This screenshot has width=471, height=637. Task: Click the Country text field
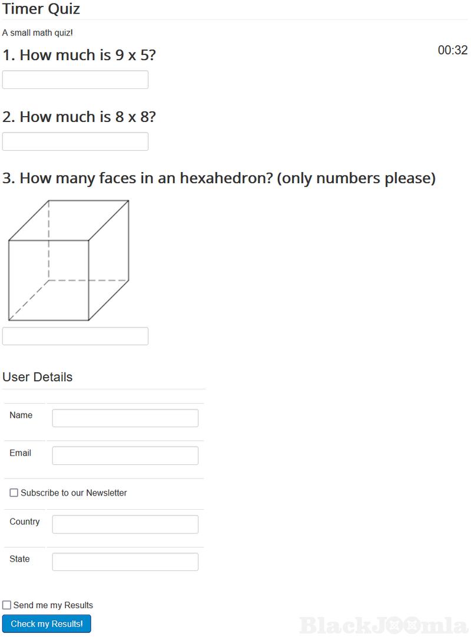pyautogui.click(x=125, y=524)
